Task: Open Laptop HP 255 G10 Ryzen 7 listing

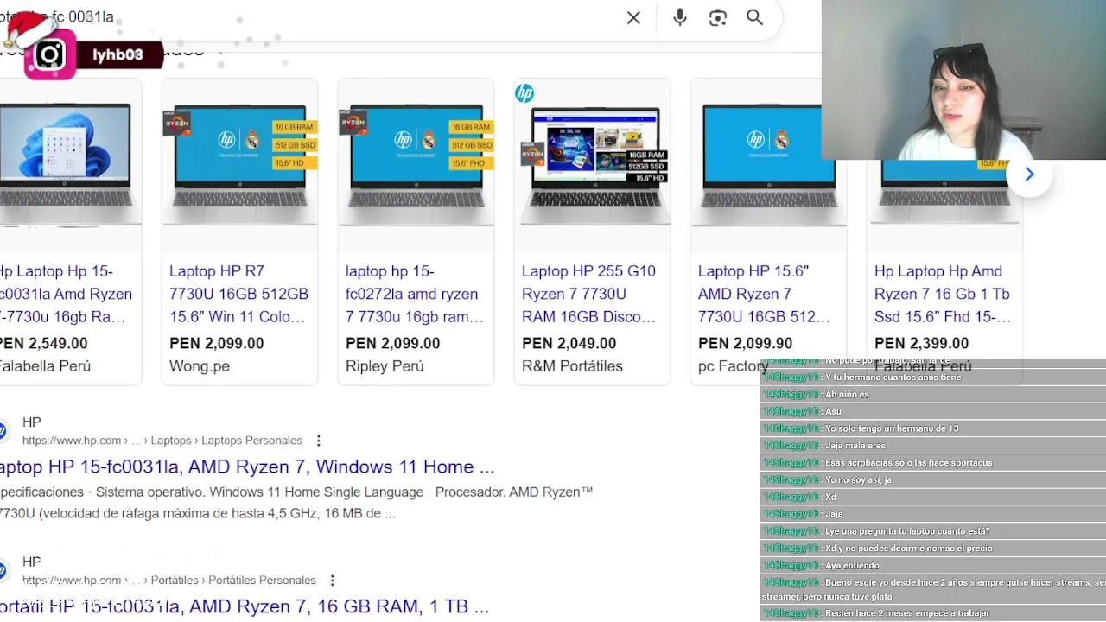Action: (589, 294)
